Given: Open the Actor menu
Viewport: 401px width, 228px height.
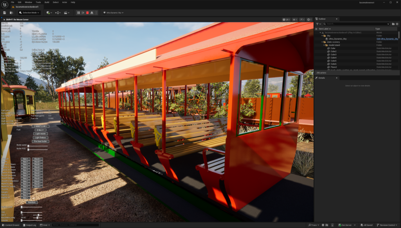Looking at the screenshot, I should [64, 2].
